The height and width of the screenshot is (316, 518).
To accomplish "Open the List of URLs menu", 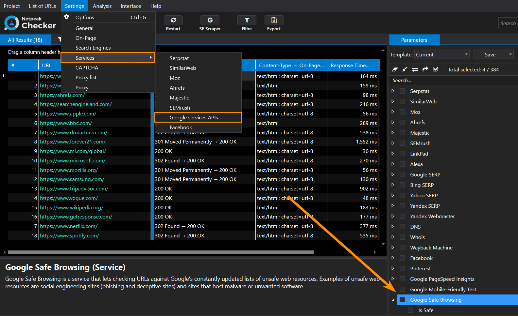I will [42, 6].
